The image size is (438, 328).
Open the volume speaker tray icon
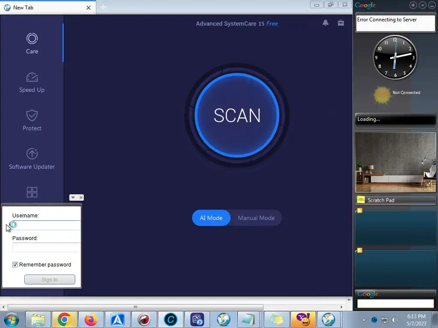coord(395,320)
